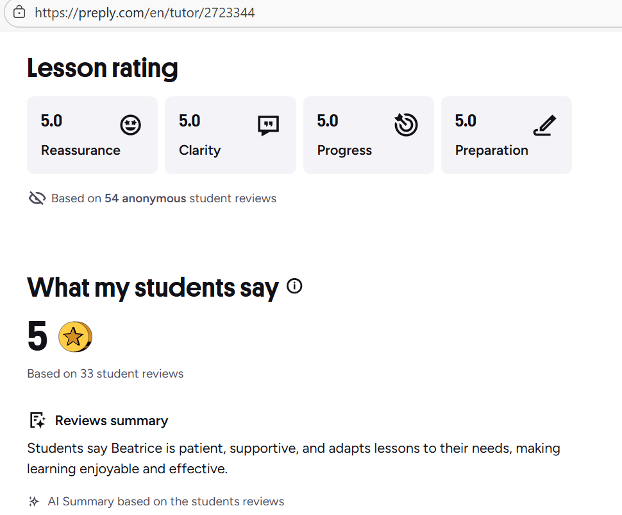Select the Reassurance 5.0 rating card
The image size is (622, 515).
(92, 135)
